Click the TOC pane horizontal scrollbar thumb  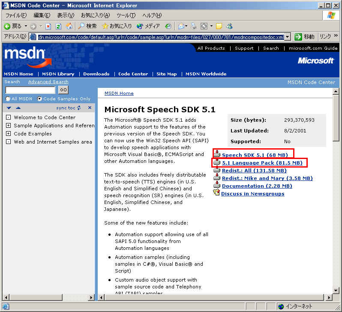(36, 297)
